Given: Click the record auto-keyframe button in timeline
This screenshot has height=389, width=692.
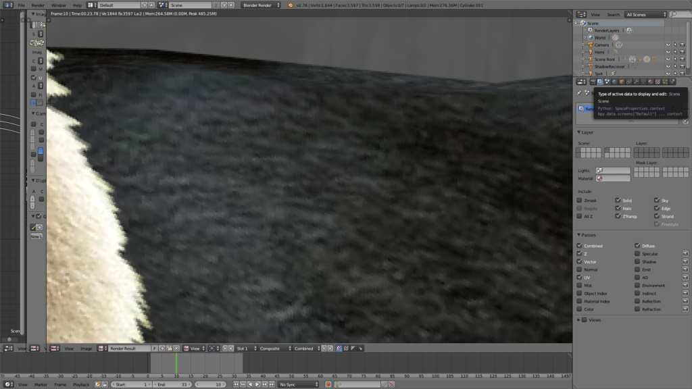Looking at the screenshot, I should pyautogui.click(x=328, y=384).
